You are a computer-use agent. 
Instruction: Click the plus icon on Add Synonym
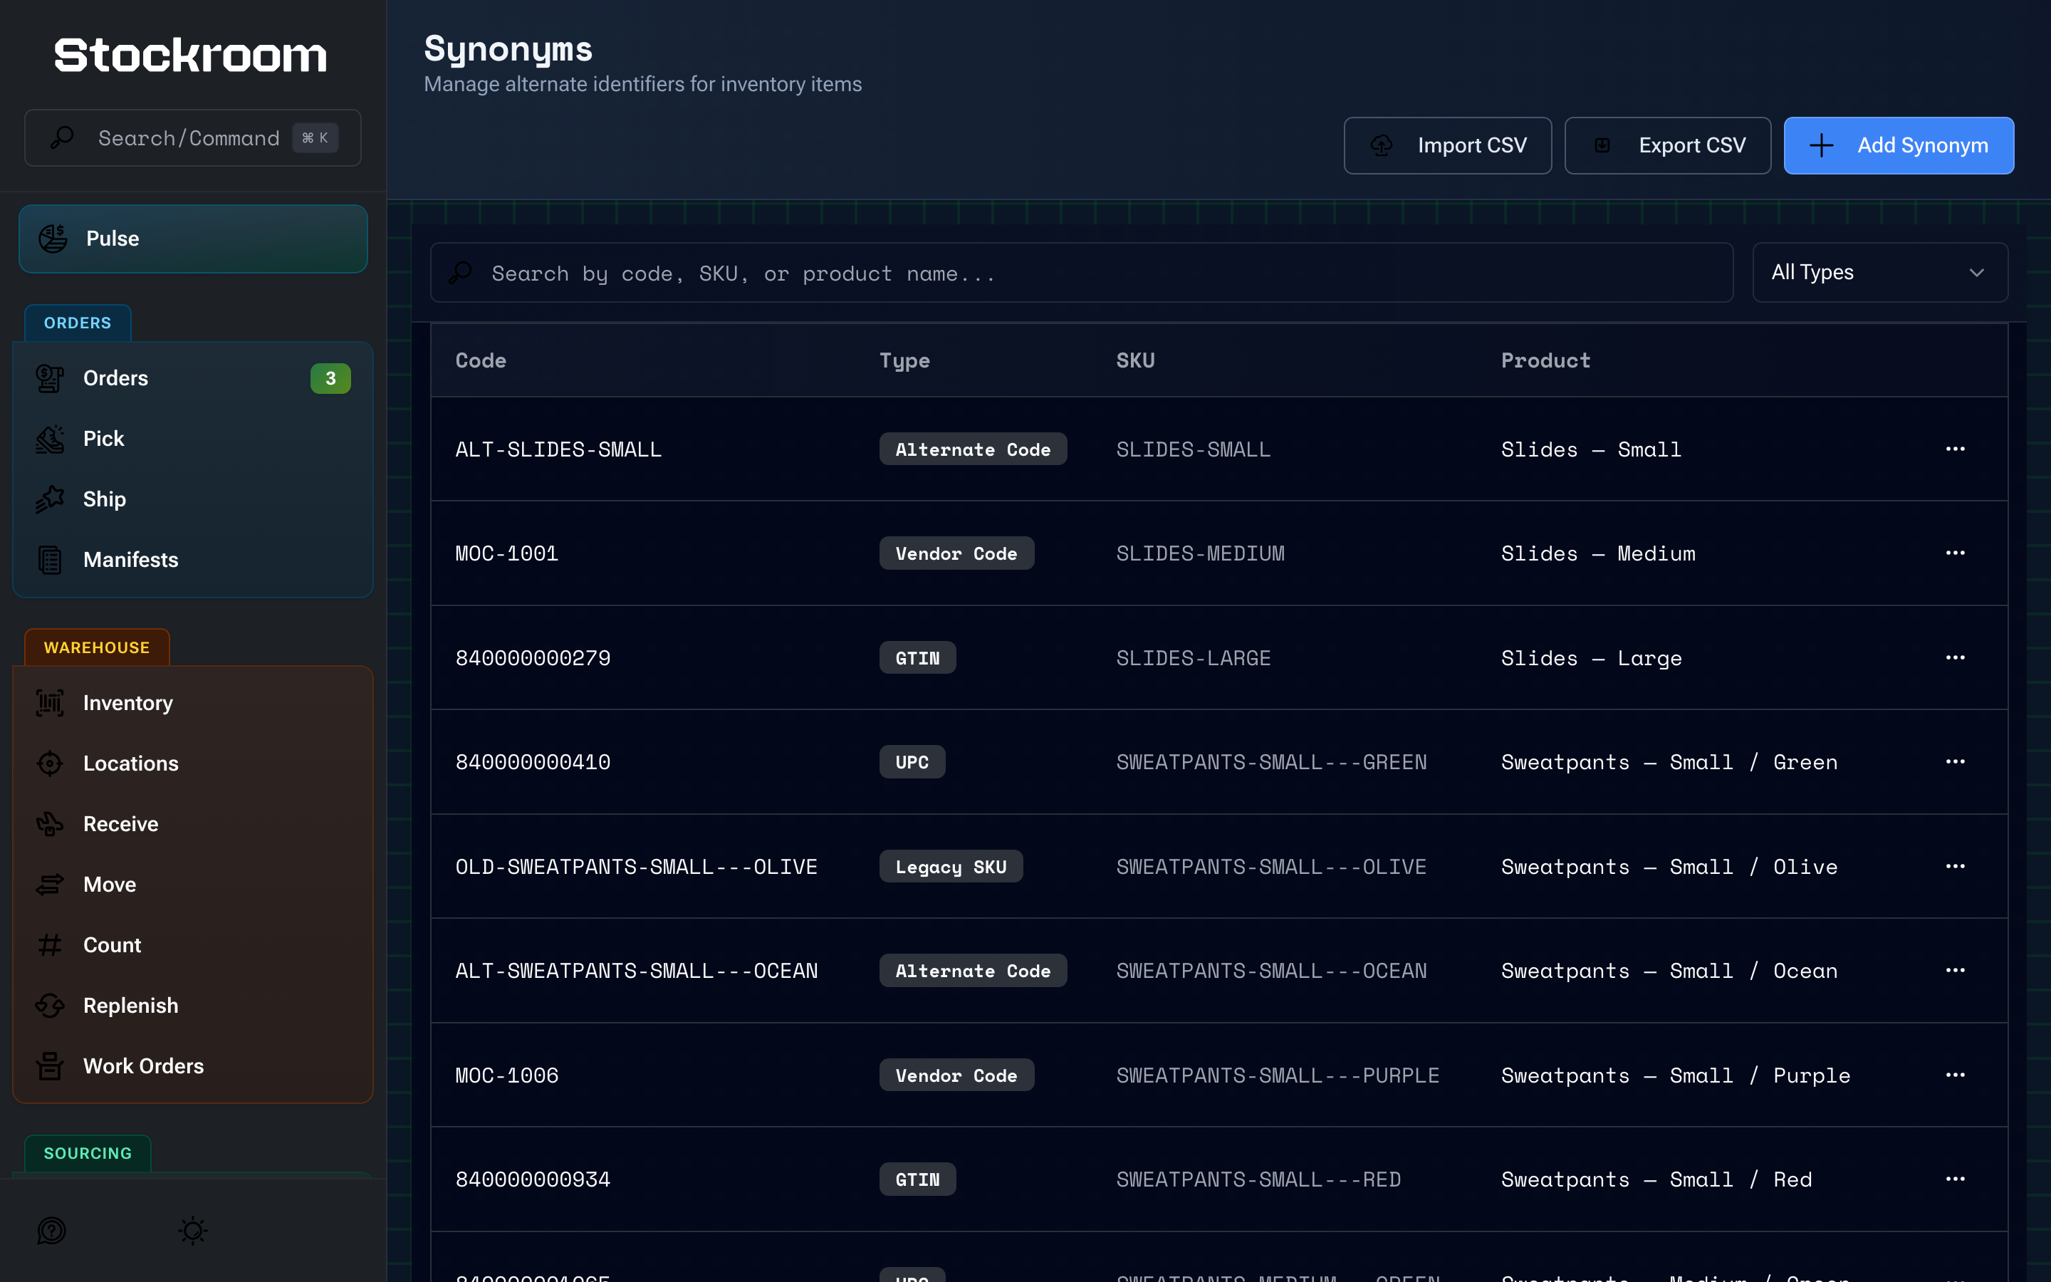[x=1820, y=146]
